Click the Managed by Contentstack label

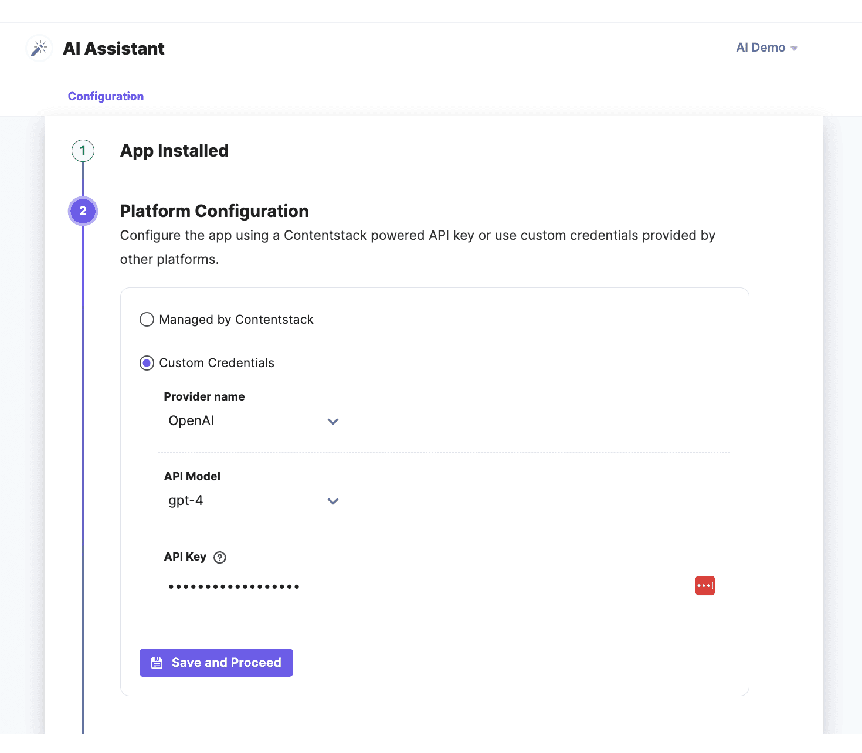point(236,320)
